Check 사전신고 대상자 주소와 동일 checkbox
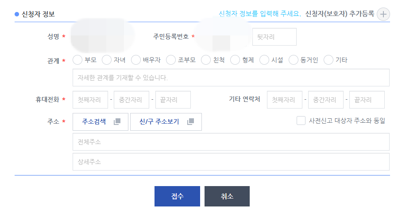 [x=301, y=121]
